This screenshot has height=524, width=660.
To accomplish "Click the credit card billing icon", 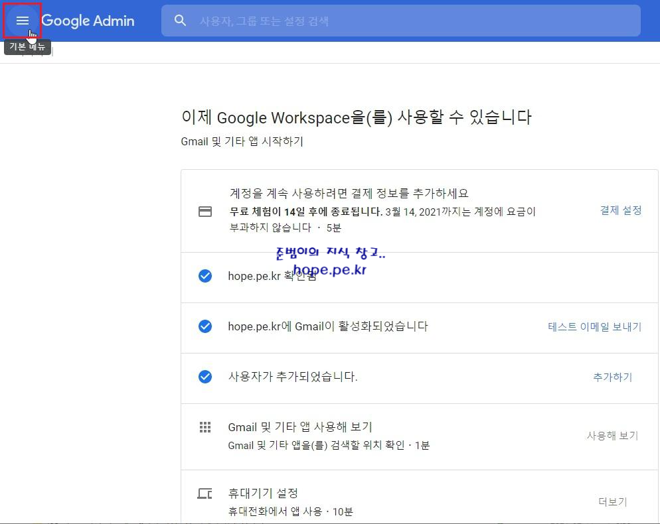I will pyautogui.click(x=205, y=211).
